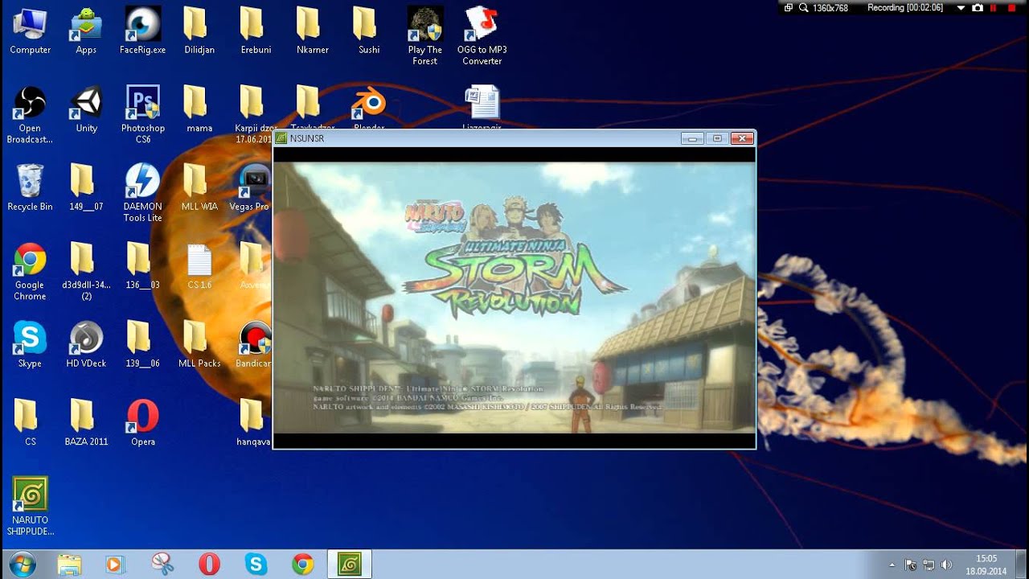
Task: Launch OGG to MP3 Converter
Action: pos(482,36)
